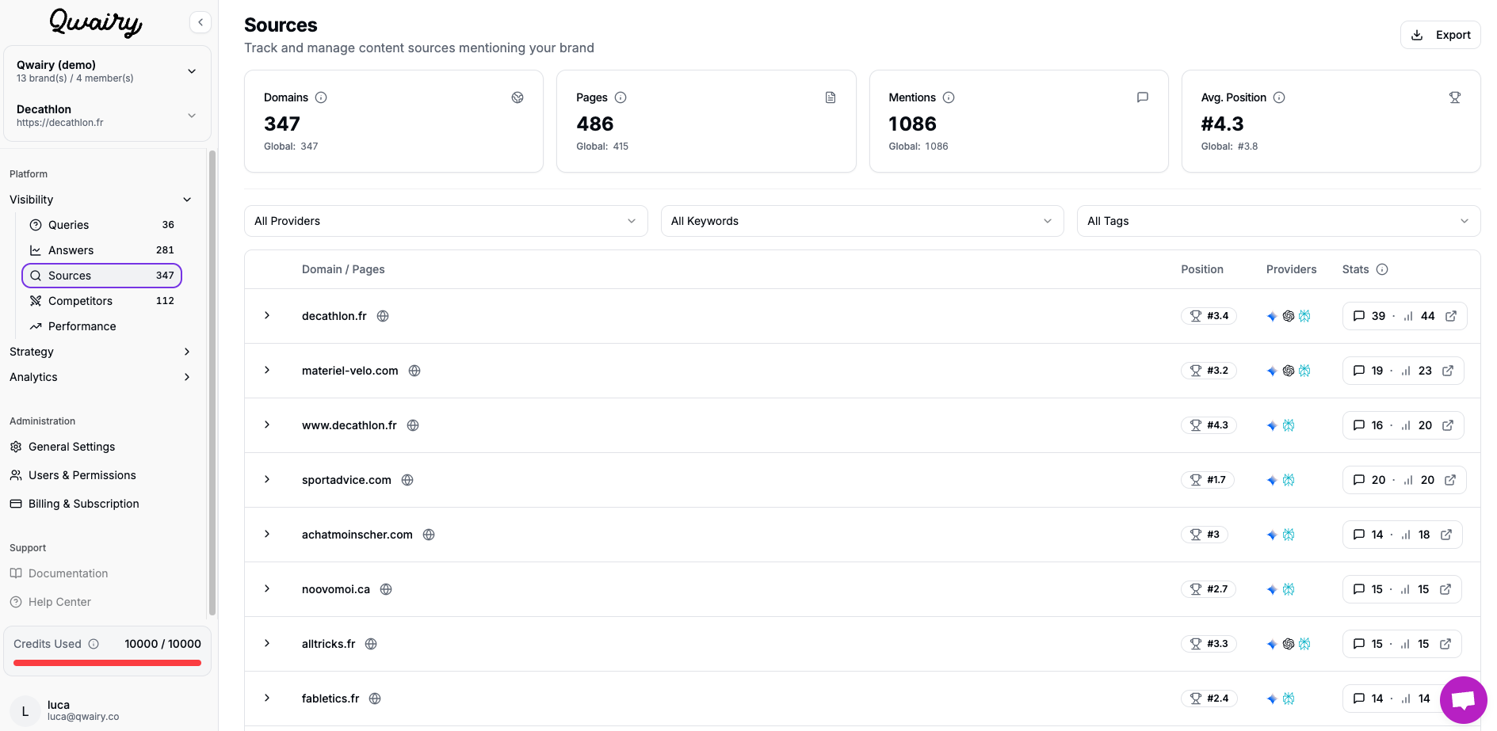Click the OpenAI provider icon for decathlon.fr
Screen dimensions: 1497x731
point(1289,316)
